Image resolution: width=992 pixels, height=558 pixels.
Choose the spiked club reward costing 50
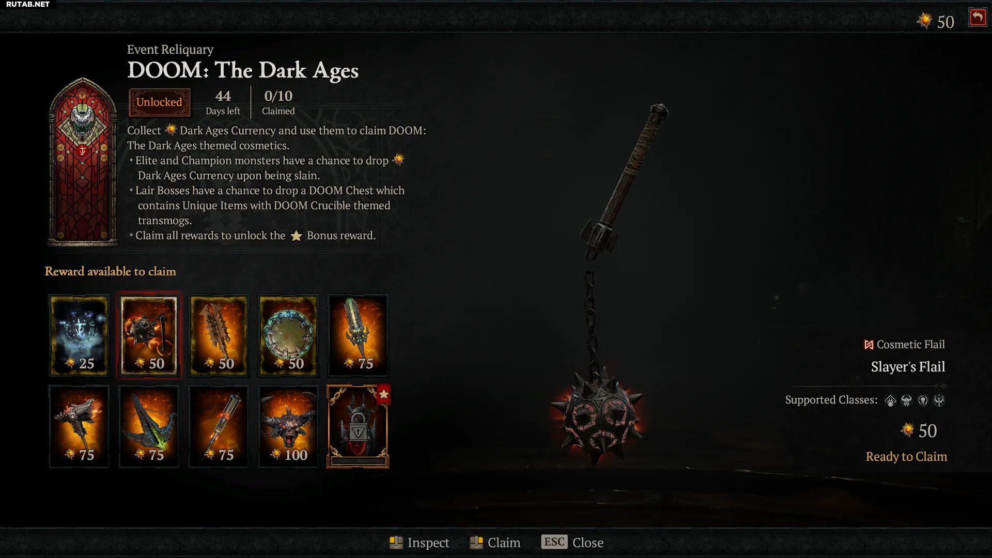tap(219, 335)
